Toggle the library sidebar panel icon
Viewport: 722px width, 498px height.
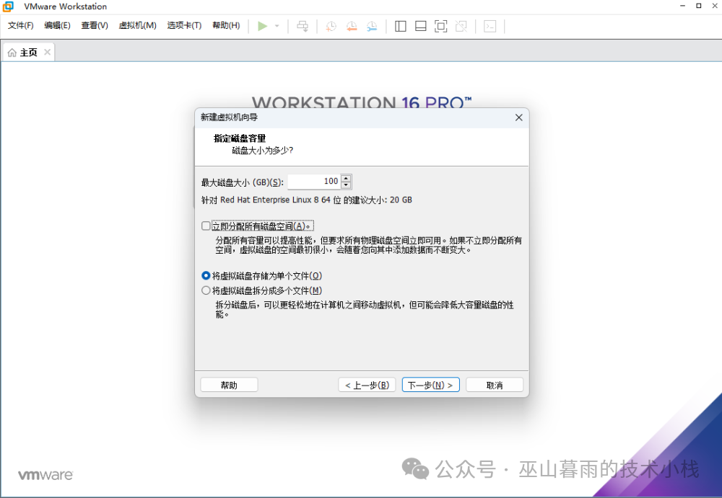pyautogui.click(x=400, y=25)
